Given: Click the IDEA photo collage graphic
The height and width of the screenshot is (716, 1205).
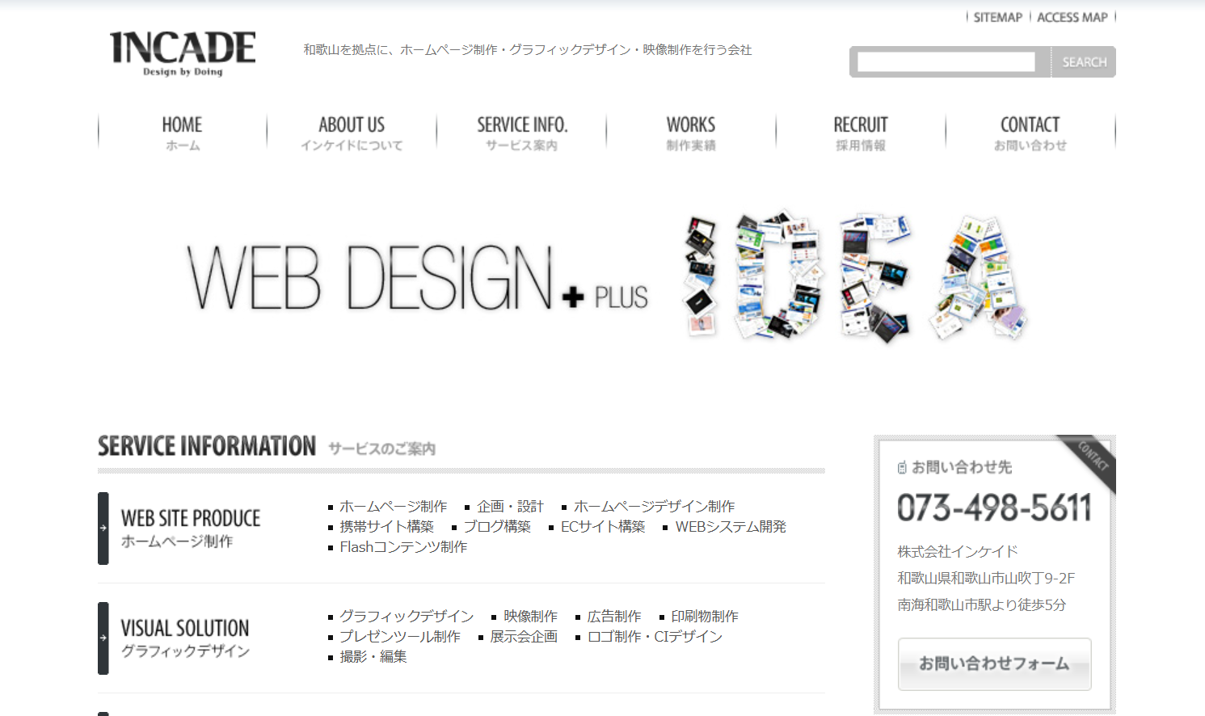Looking at the screenshot, I should pyautogui.click(x=855, y=277).
